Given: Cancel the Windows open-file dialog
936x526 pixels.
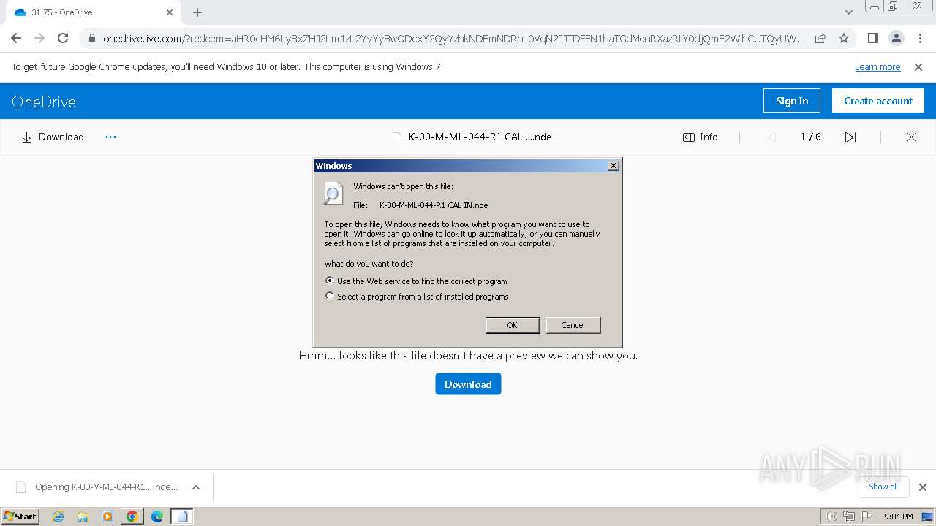Looking at the screenshot, I should point(573,325).
